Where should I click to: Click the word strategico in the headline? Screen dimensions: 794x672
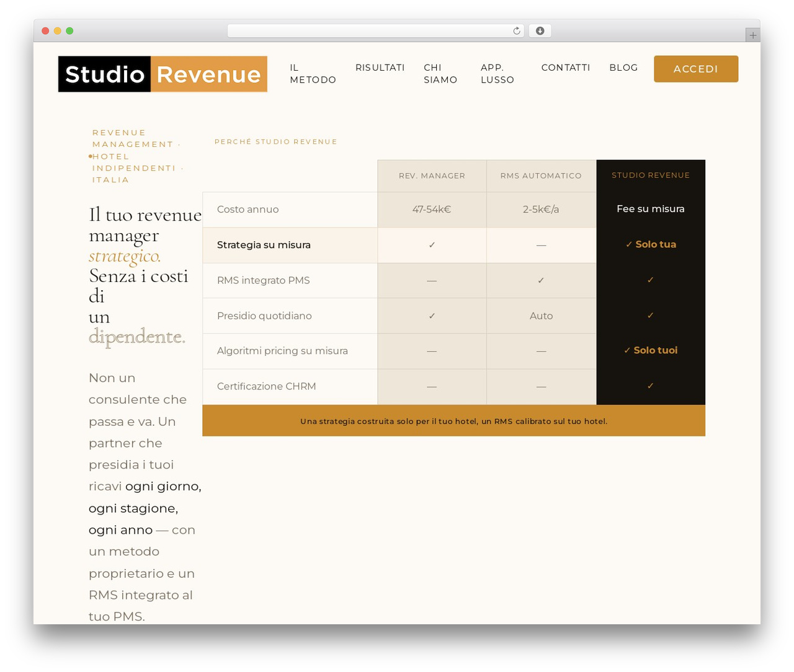pyautogui.click(x=125, y=256)
